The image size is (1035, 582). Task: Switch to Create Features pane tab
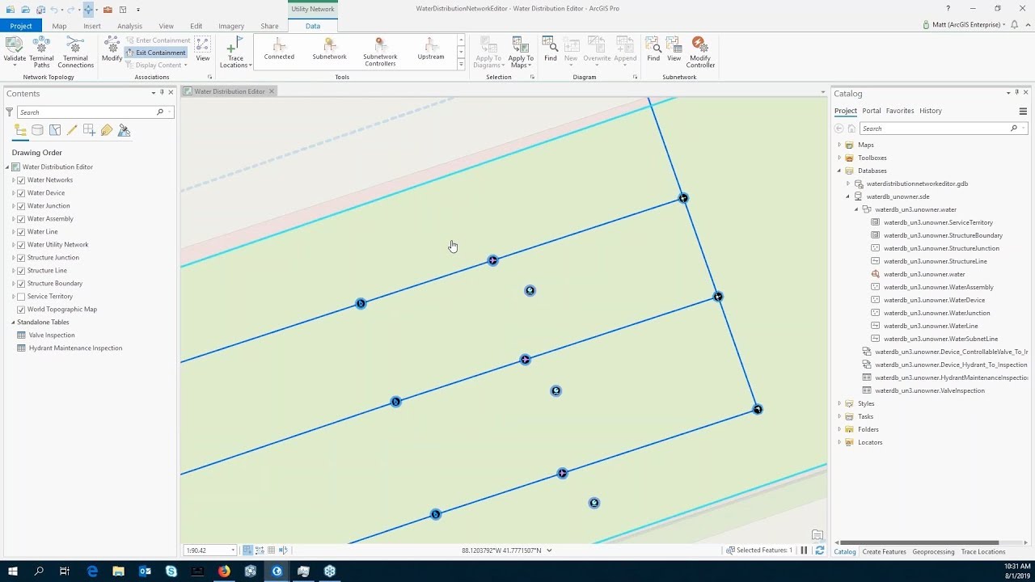pyautogui.click(x=884, y=552)
